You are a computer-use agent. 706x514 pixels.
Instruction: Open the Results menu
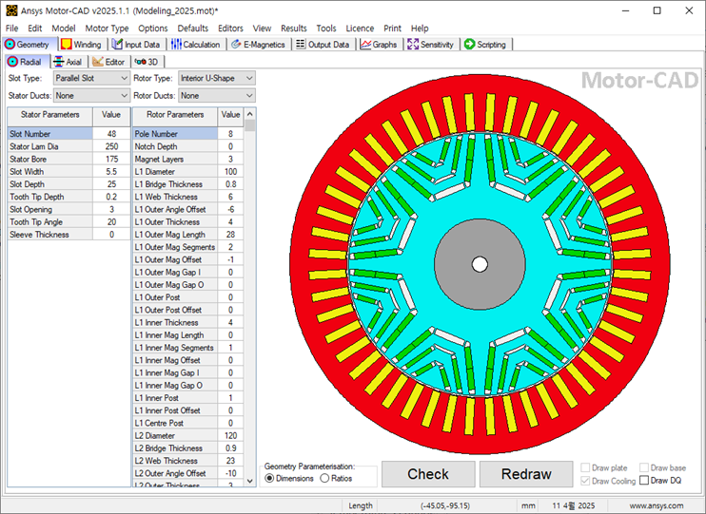(294, 29)
